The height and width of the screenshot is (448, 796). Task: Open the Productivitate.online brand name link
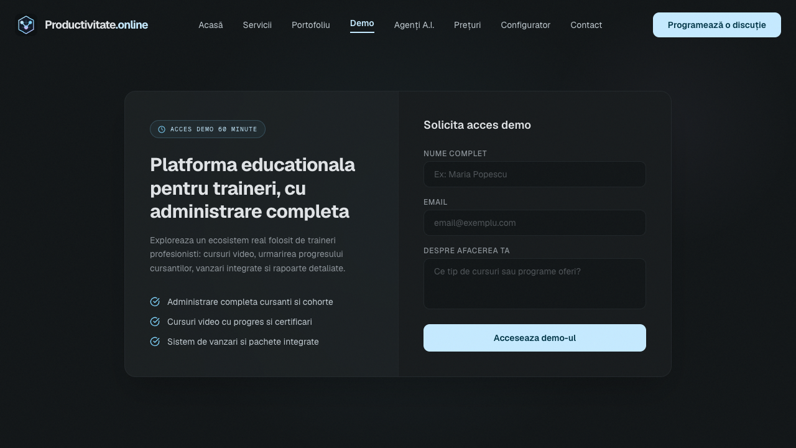click(96, 25)
